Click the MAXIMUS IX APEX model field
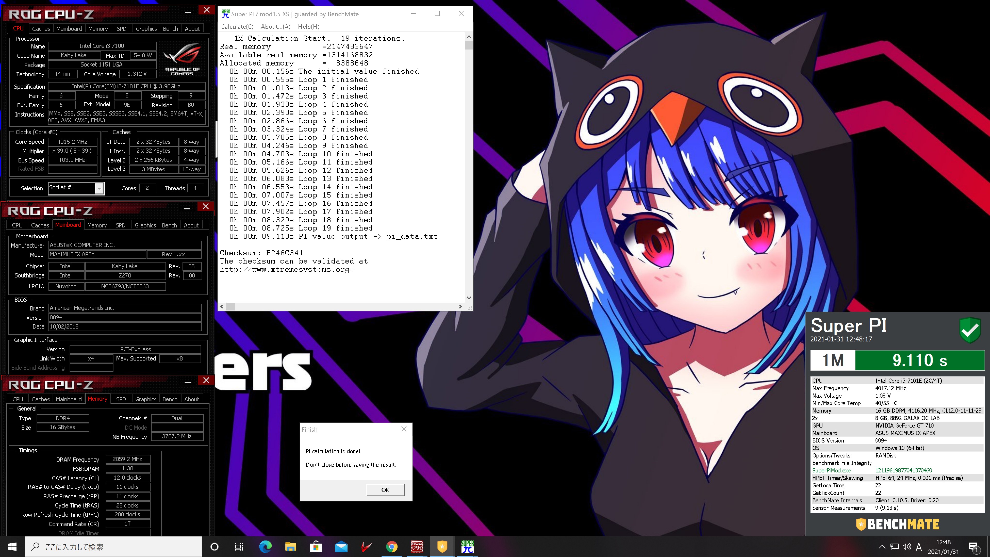This screenshot has height=557, width=990. coord(97,255)
